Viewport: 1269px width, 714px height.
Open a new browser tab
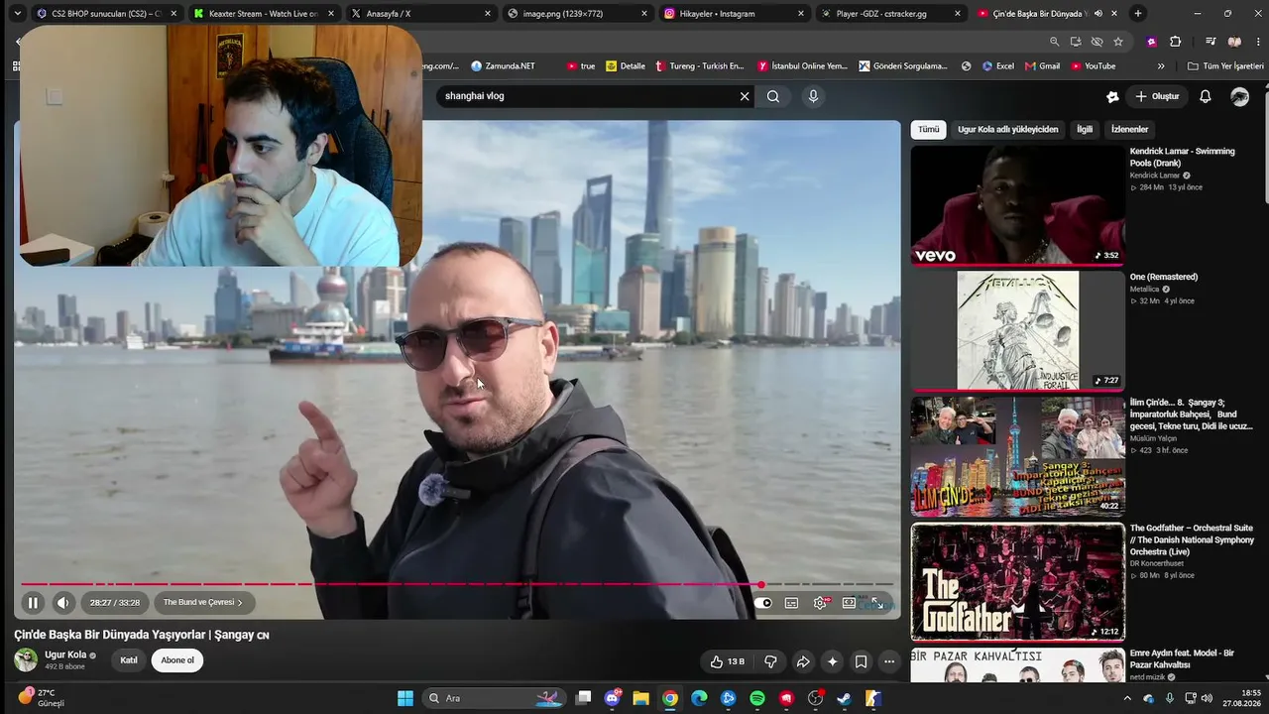click(x=1137, y=14)
